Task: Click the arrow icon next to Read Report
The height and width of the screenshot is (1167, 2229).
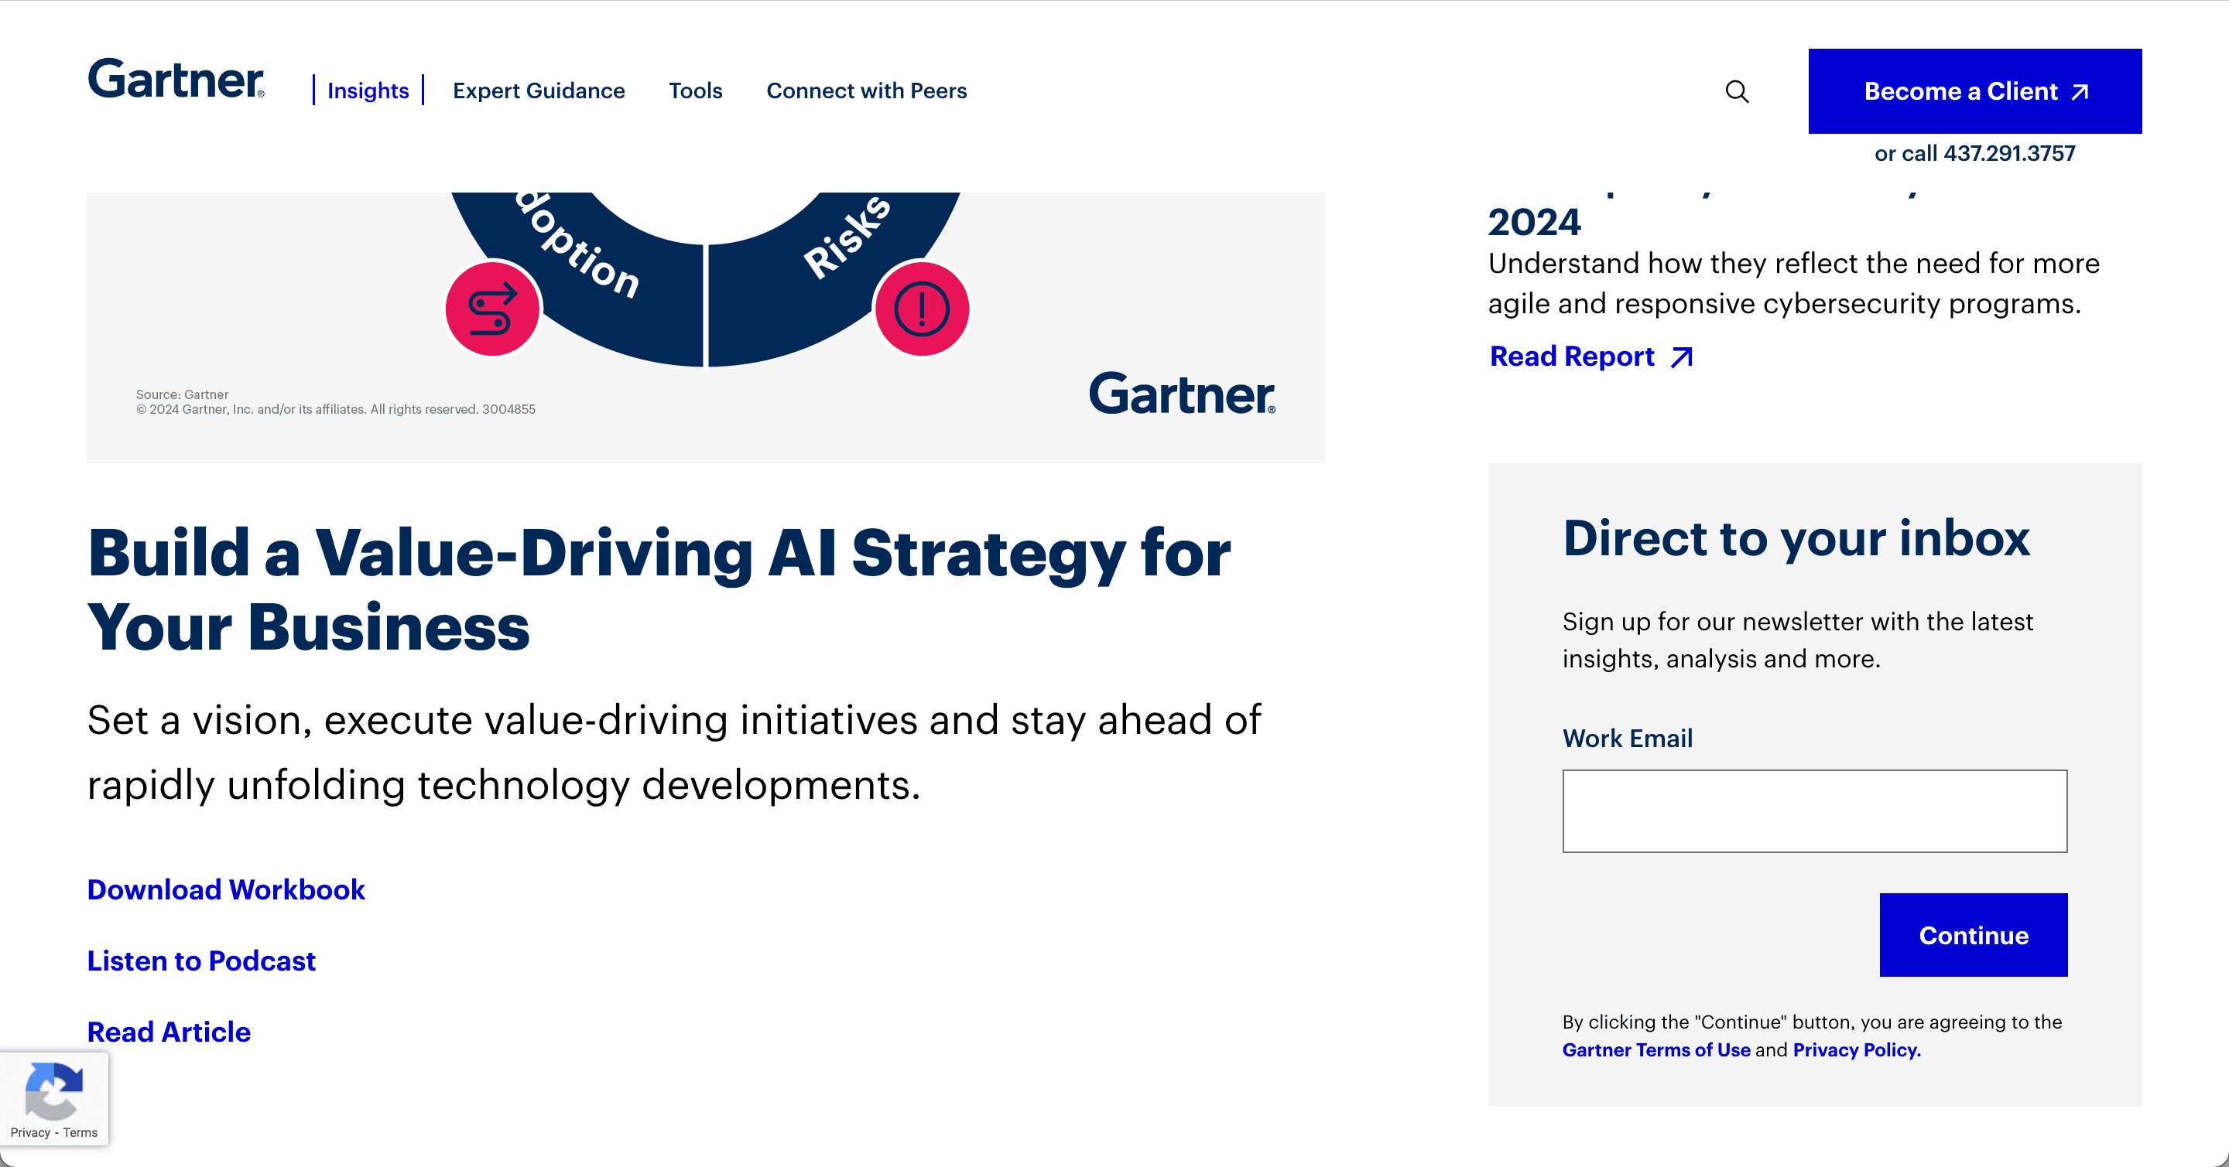Action: 1681,357
